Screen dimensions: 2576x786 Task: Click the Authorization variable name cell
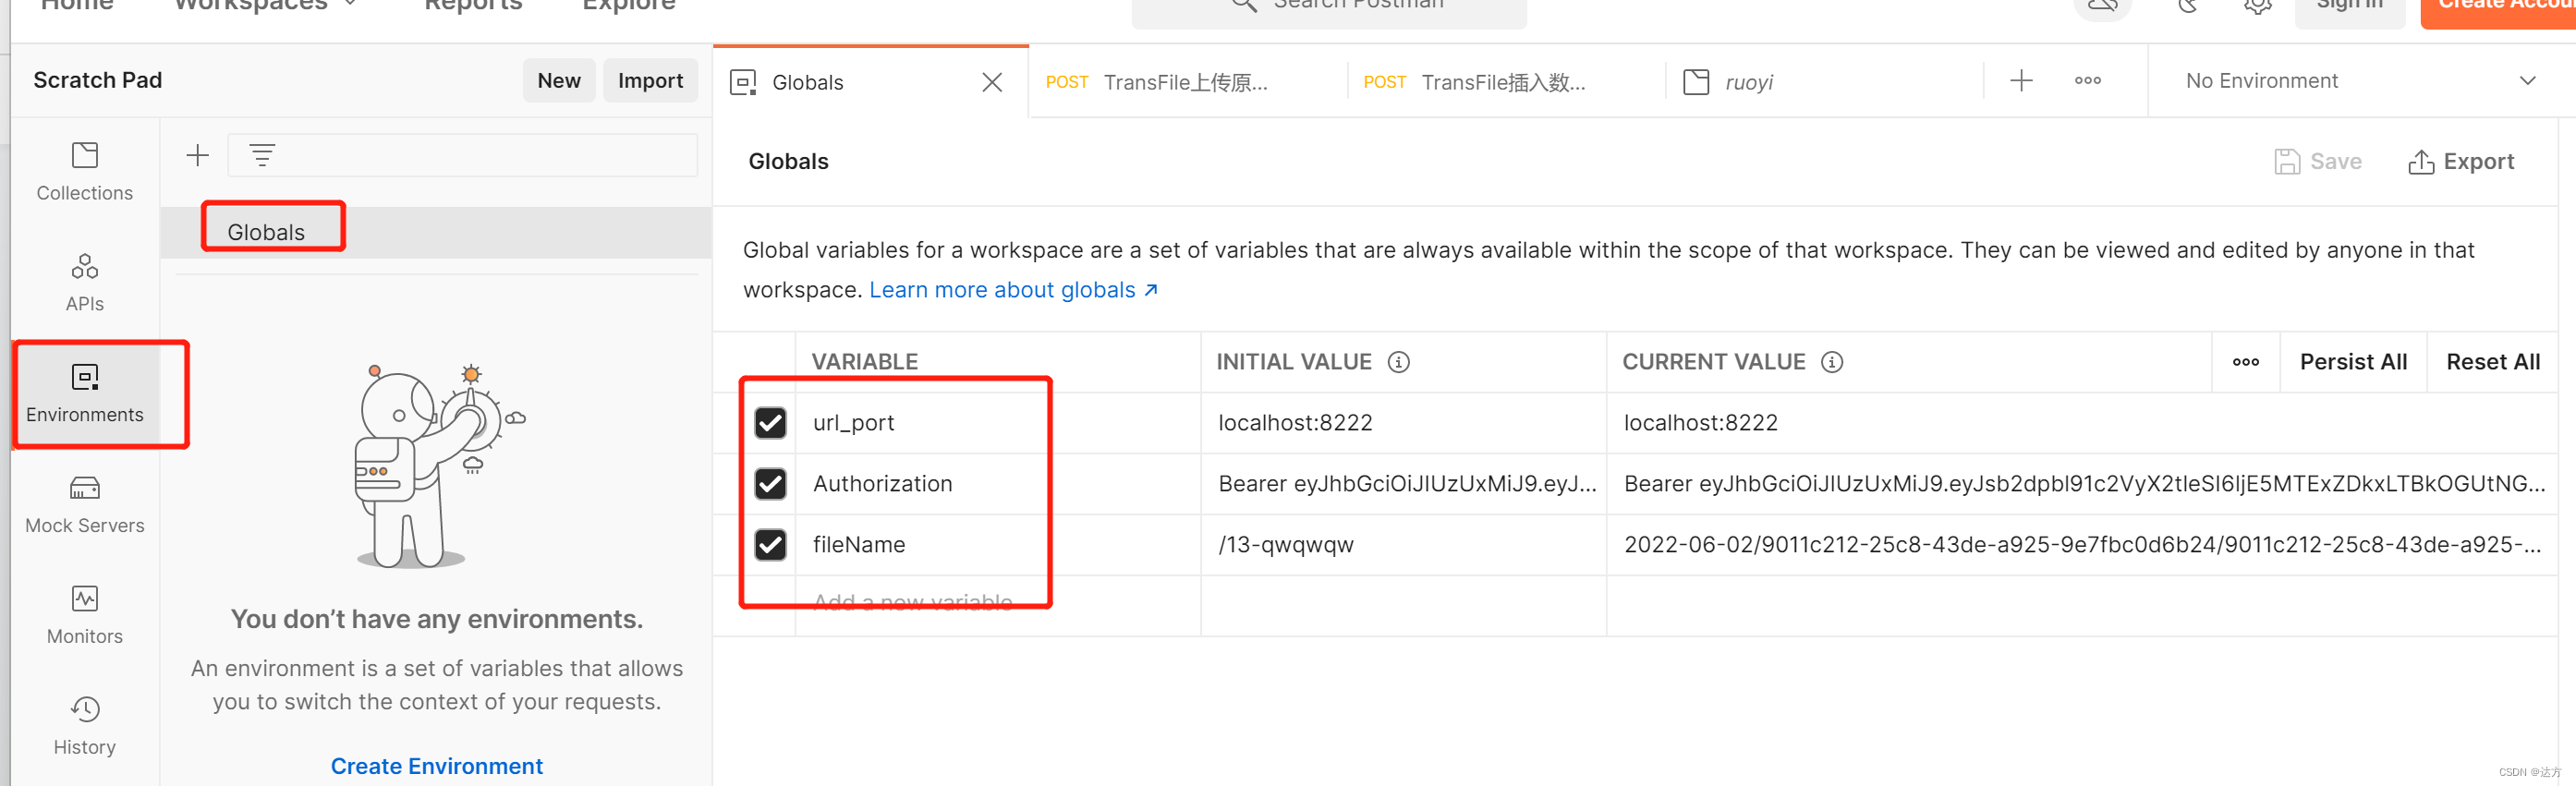click(x=997, y=484)
